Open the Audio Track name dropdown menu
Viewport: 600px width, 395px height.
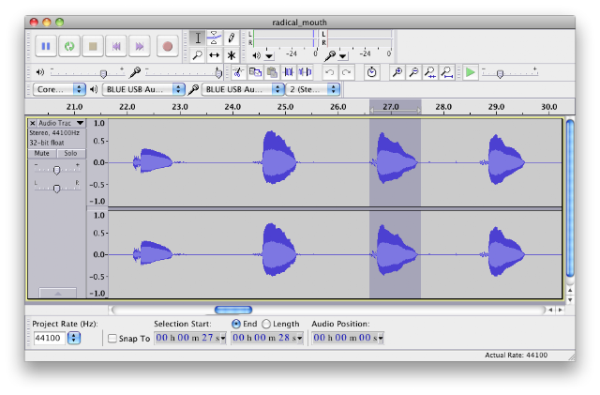coord(80,123)
